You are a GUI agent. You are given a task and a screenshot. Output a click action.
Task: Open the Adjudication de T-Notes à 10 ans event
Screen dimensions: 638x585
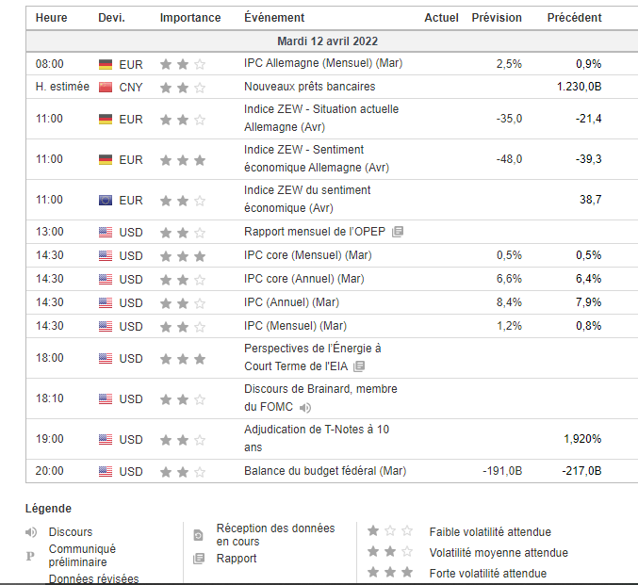click(x=317, y=438)
